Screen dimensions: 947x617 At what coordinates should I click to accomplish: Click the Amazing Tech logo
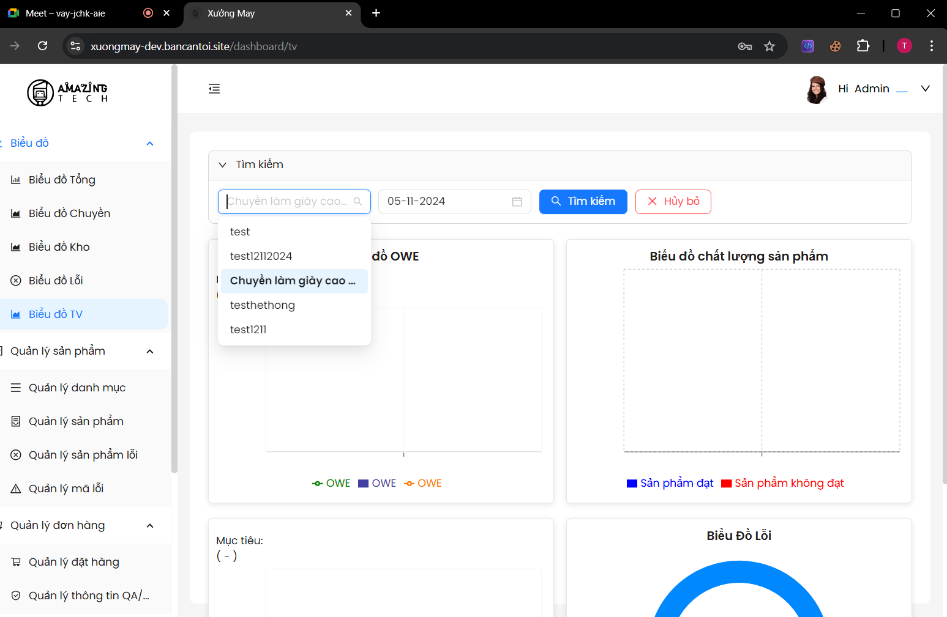(67, 92)
